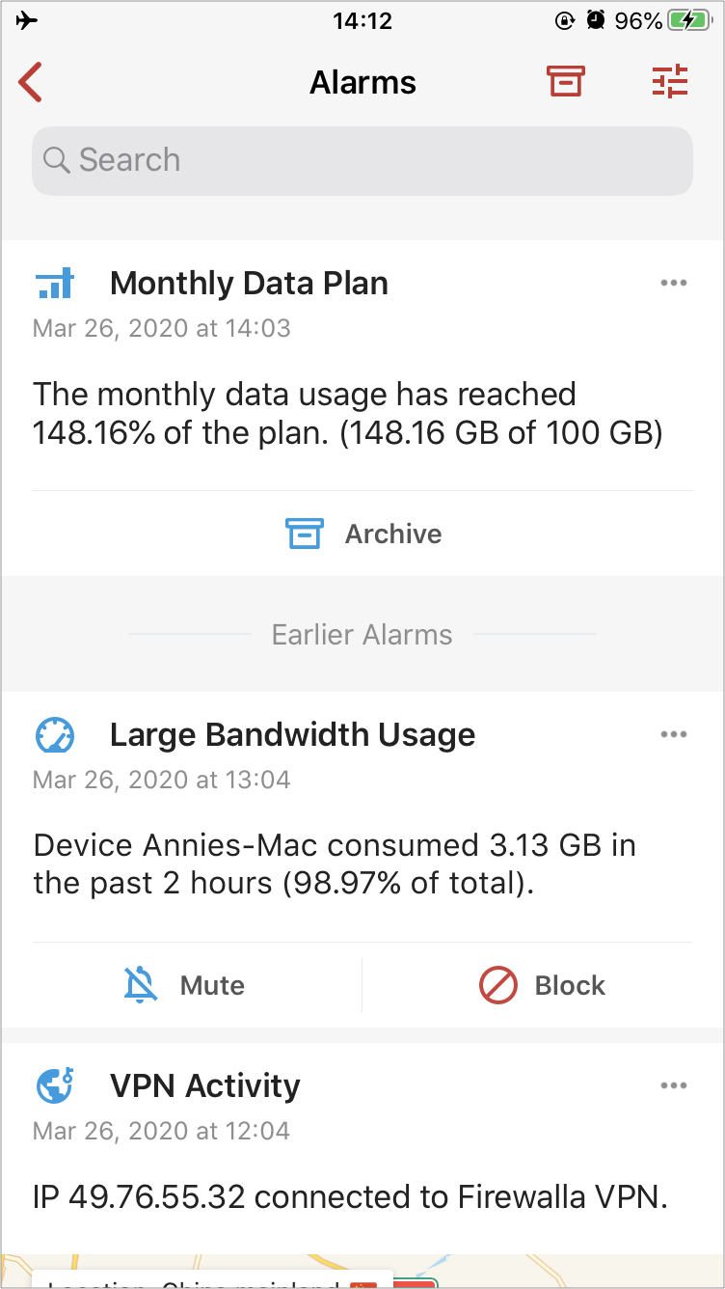This screenshot has width=725, height=1289.
Task: Tap the Monthly Data Plan bar-chart icon
Action: pos(54,284)
